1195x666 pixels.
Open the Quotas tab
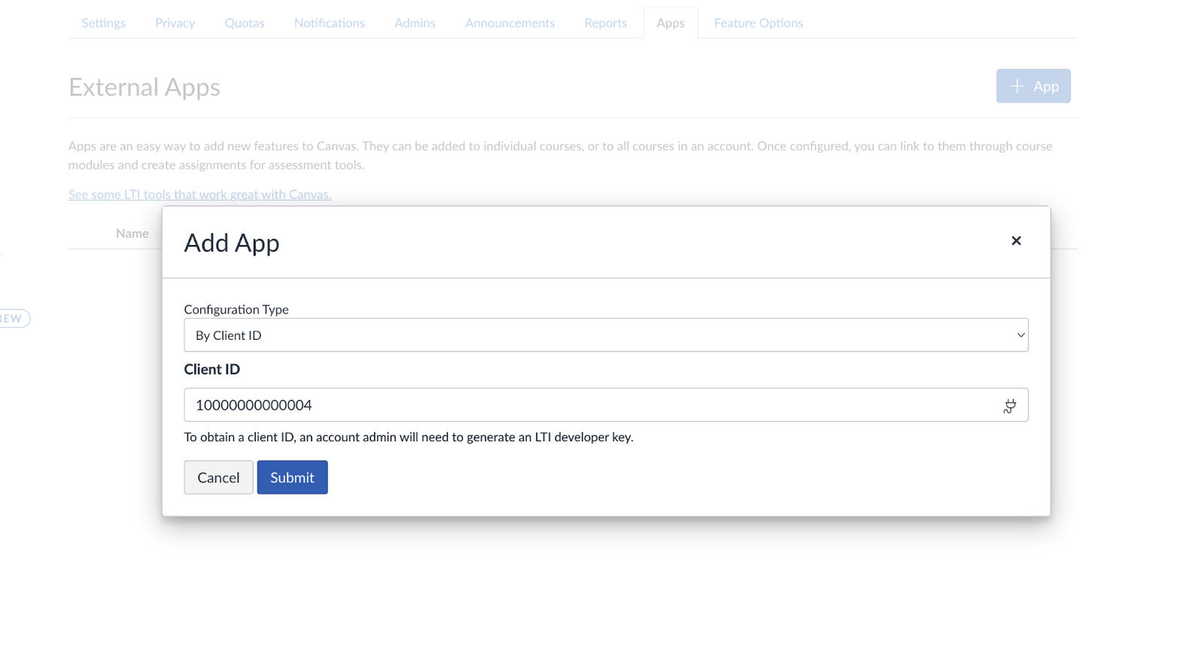[x=245, y=23]
